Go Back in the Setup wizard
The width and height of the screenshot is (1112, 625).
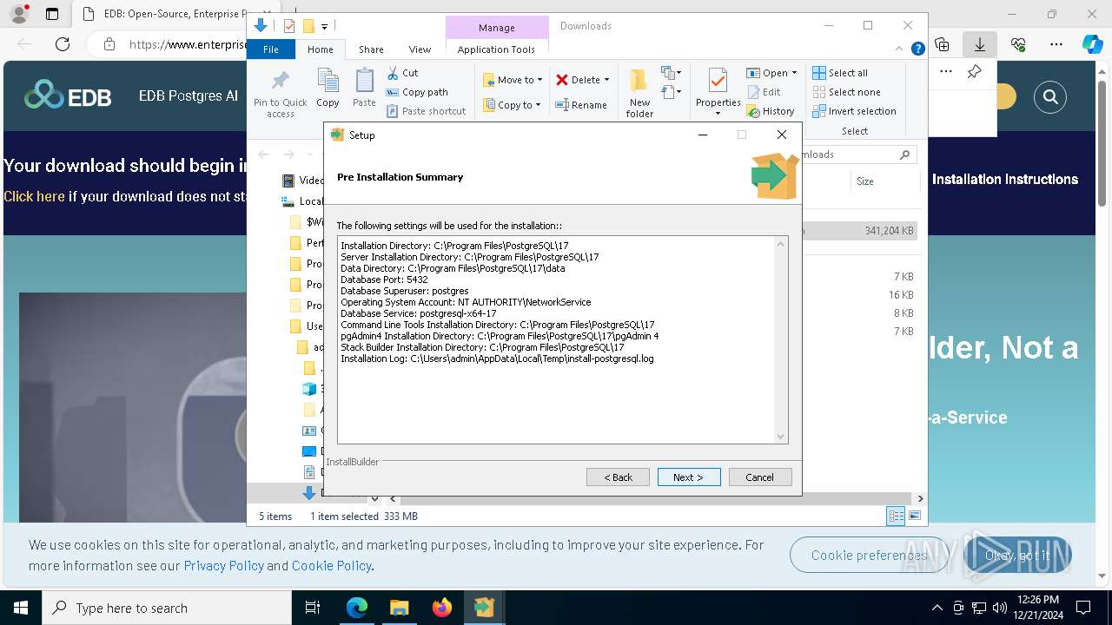(618, 477)
